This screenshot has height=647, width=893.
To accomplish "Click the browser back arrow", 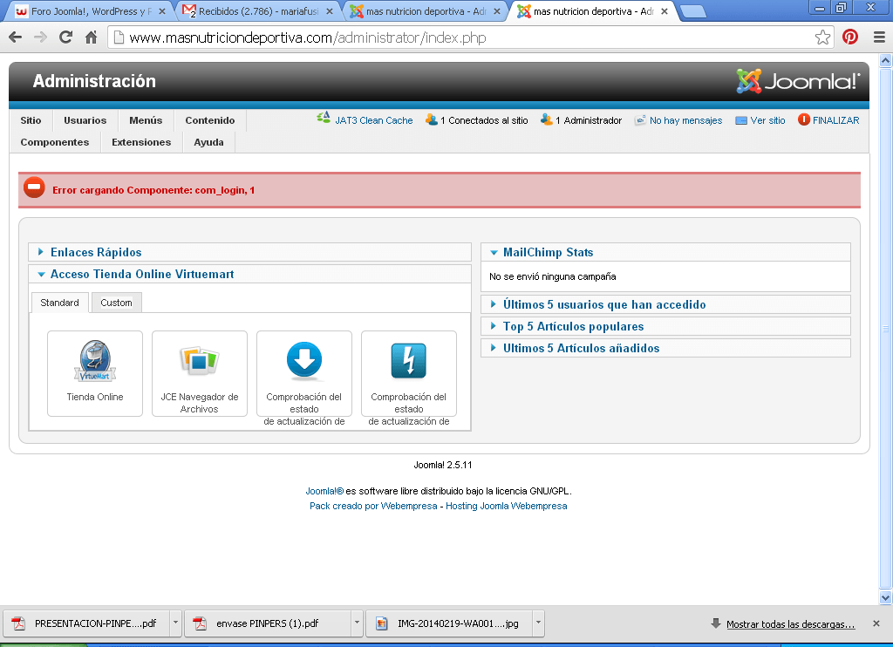I will coord(16,37).
